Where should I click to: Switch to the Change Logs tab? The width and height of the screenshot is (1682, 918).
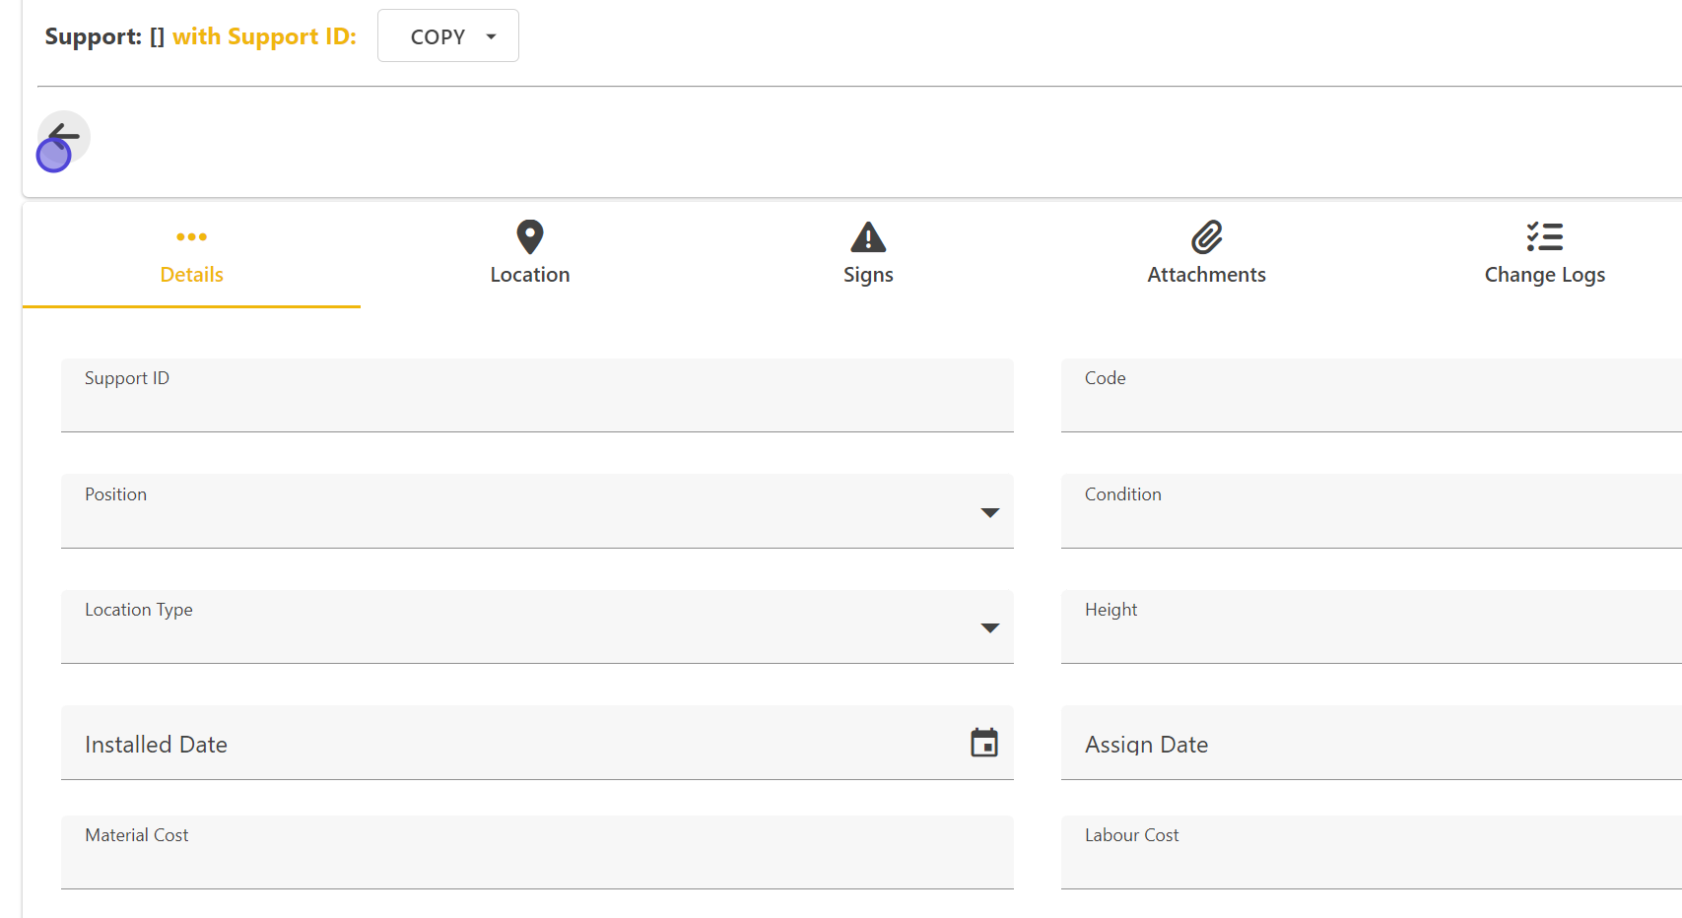(1544, 275)
